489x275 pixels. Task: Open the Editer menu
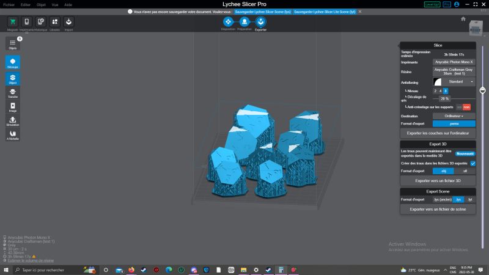[x=25, y=5]
